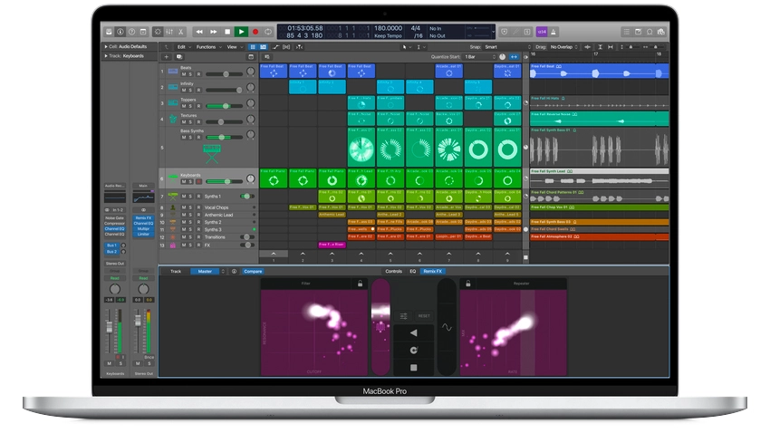Click the Bus 1 send slot
Screen dimensions: 770x433
pos(111,245)
